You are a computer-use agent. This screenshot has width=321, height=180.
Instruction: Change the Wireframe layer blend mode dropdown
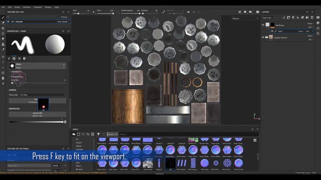(x=310, y=23)
